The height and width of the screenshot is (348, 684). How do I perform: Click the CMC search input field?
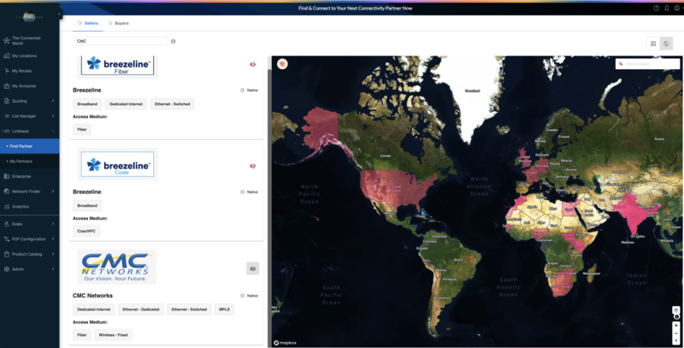[x=121, y=41]
